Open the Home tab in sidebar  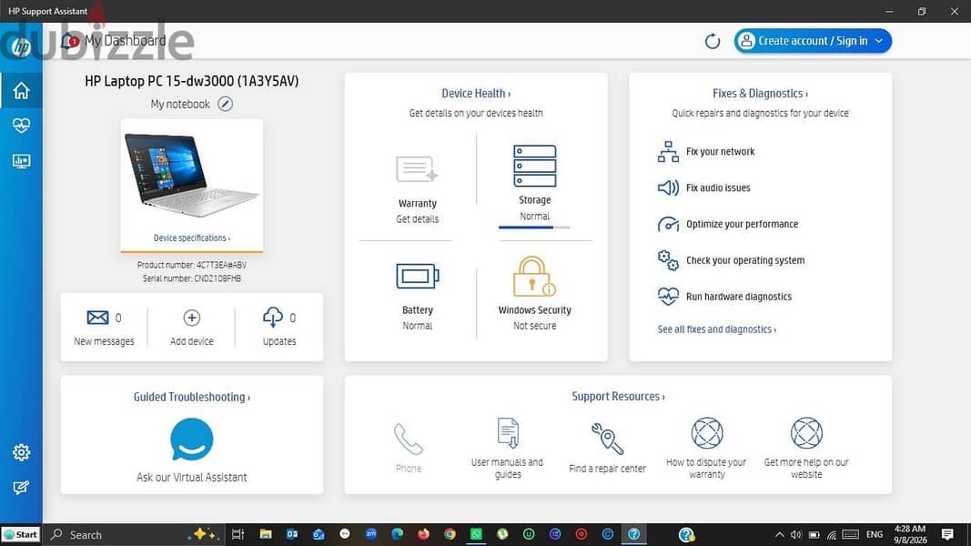[x=21, y=90]
